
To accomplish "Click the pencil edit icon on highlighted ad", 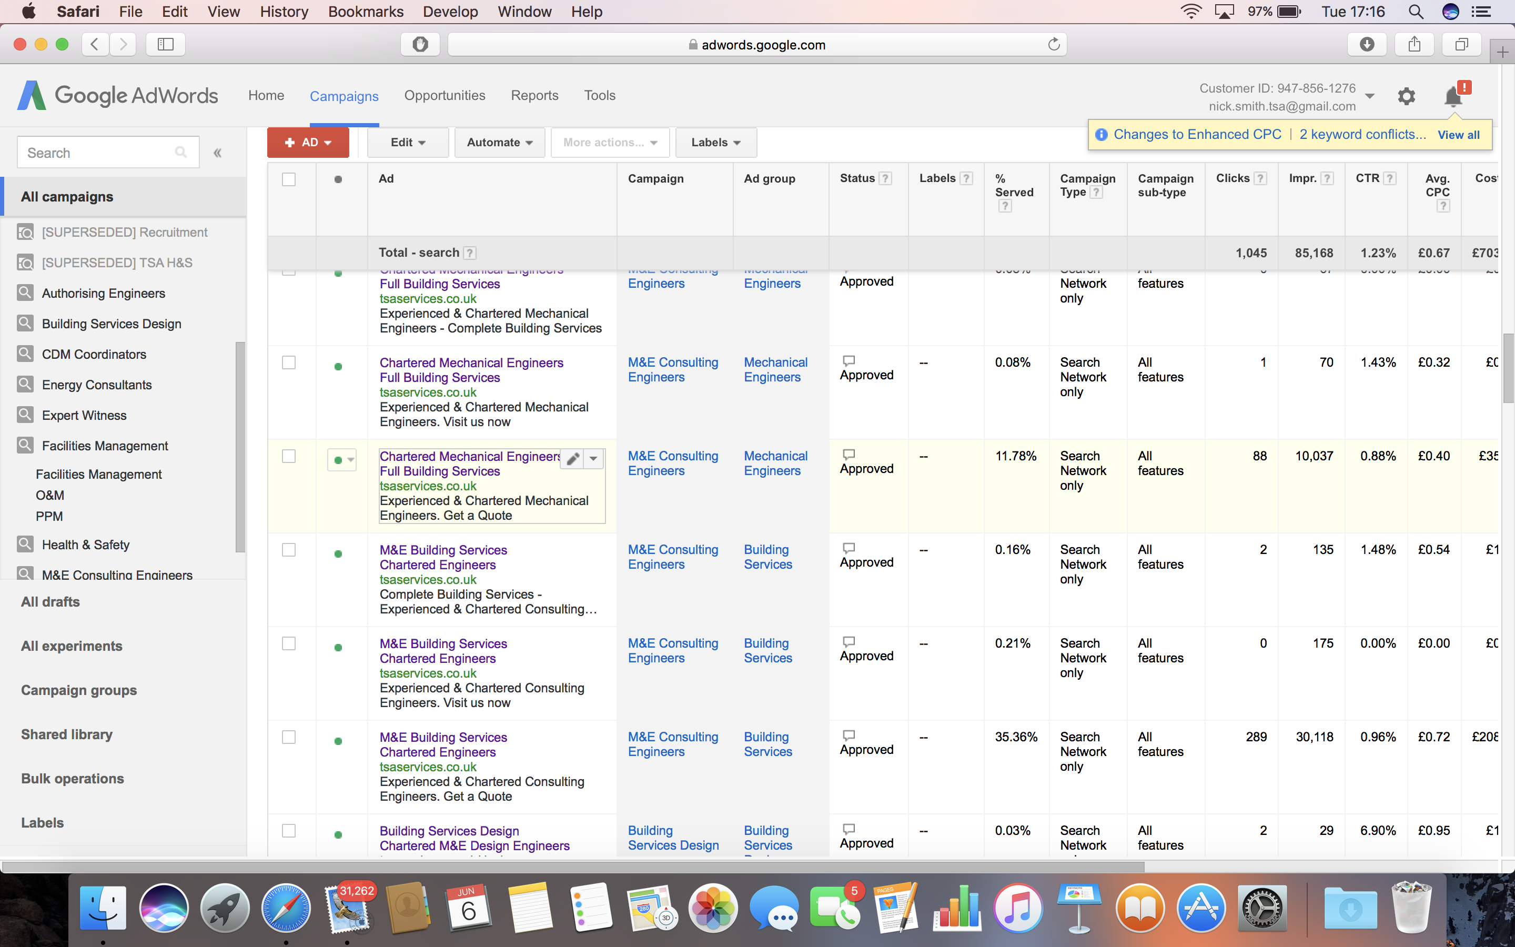I will [x=572, y=459].
